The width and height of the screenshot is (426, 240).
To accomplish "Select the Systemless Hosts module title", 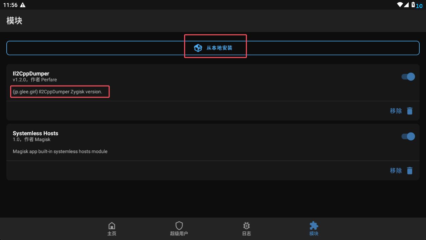I will pyautogui.click(x=35, y=133).
